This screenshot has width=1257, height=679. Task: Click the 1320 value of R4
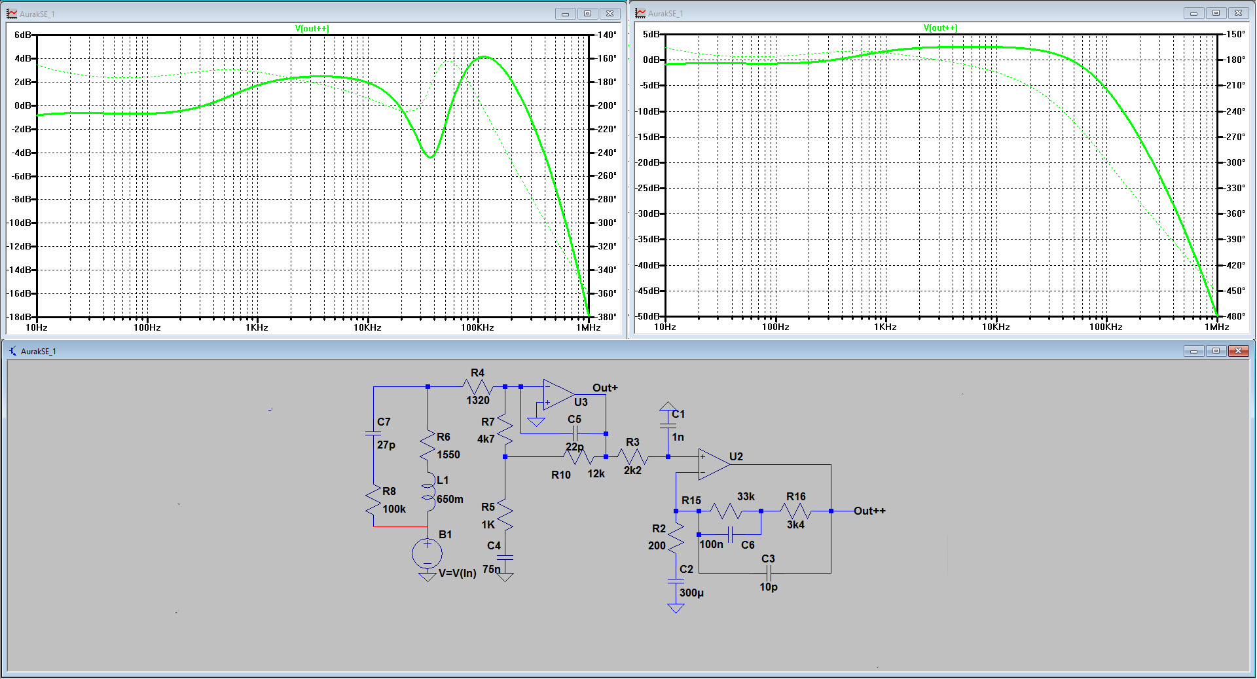tap(478, 400)
